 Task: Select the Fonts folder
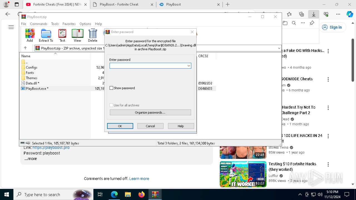[30, 72]
